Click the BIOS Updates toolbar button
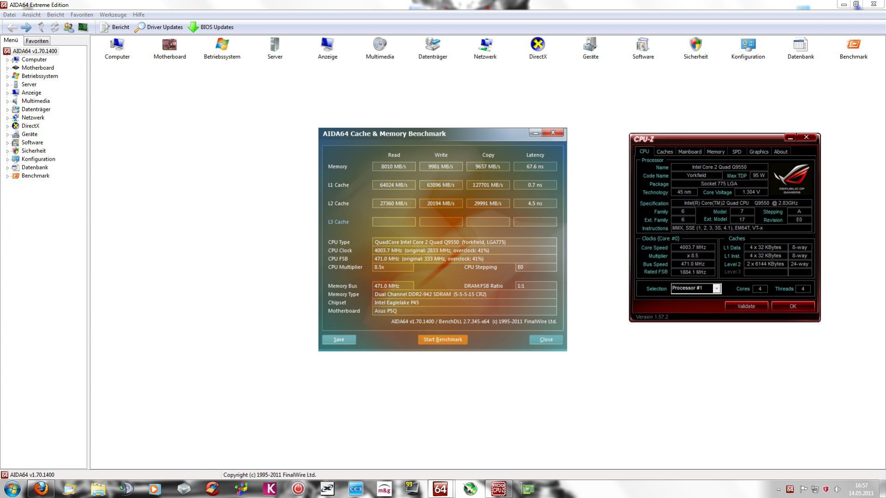The image size is (886, 498). (x=211, y=27)
